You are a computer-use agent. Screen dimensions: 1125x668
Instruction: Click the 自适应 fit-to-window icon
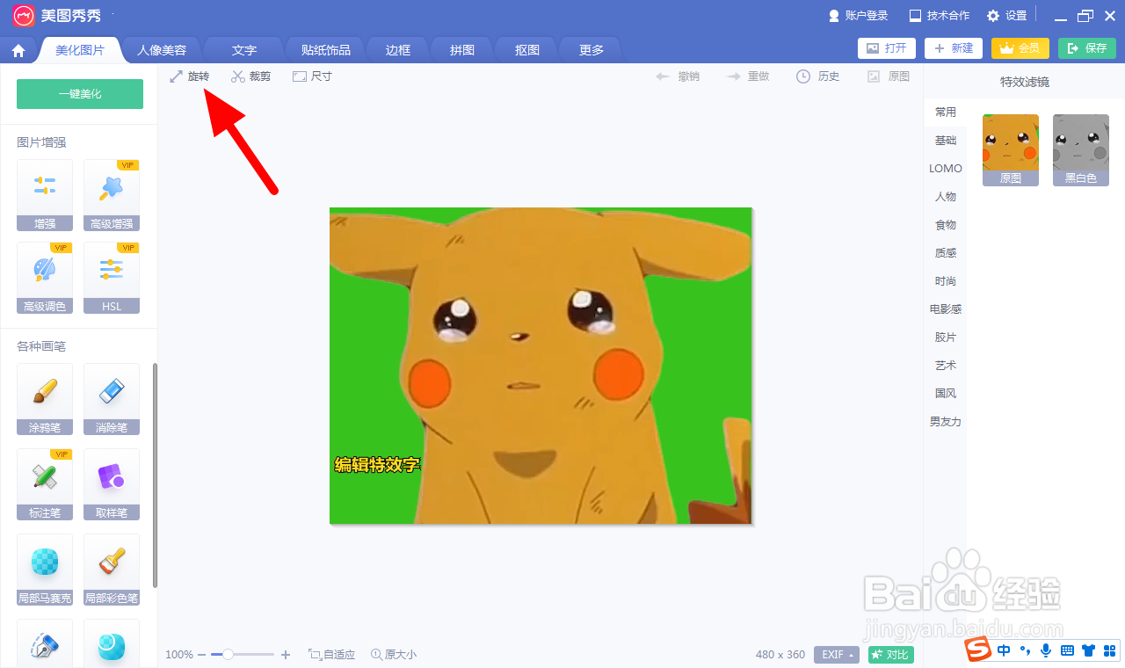315,655
